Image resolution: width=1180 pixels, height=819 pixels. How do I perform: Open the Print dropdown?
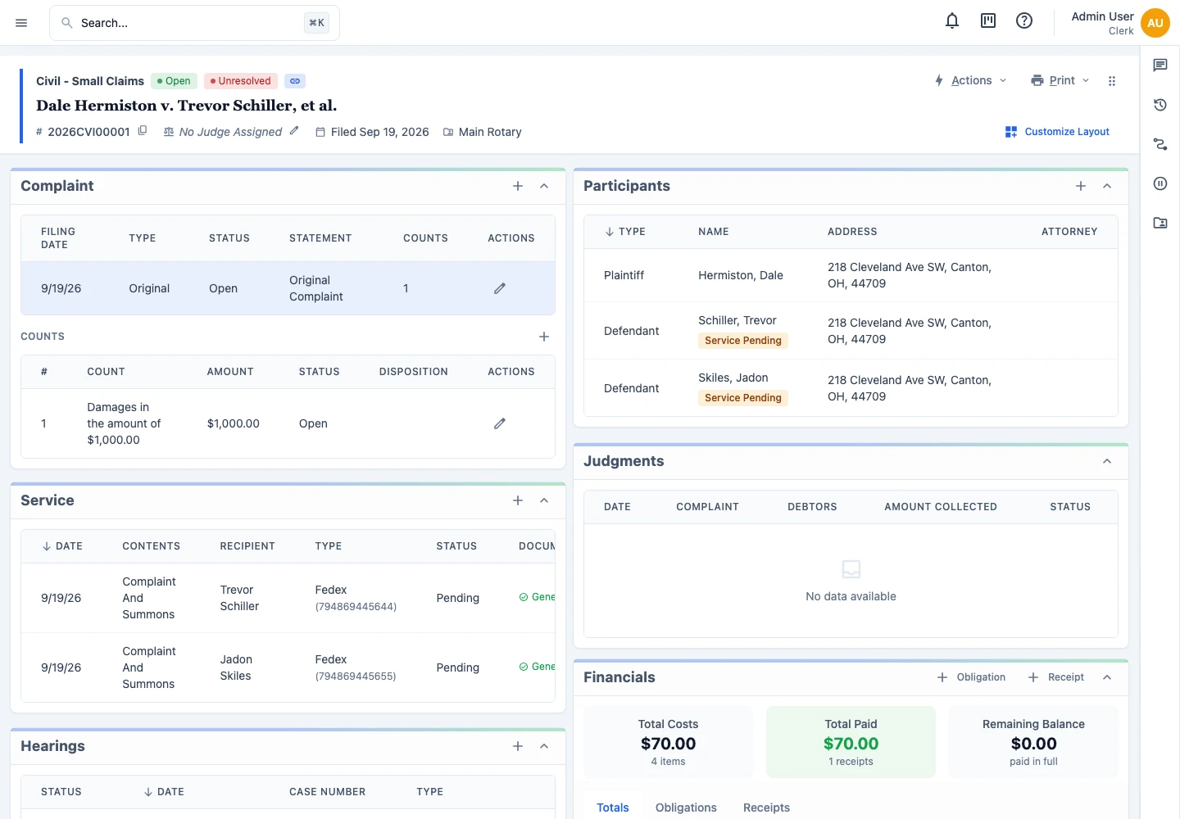1060,80
